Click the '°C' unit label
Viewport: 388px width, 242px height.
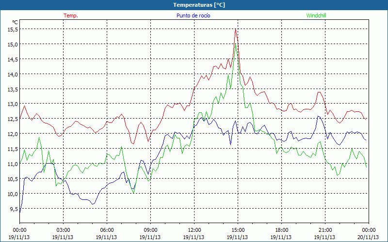tap(15, 22)
